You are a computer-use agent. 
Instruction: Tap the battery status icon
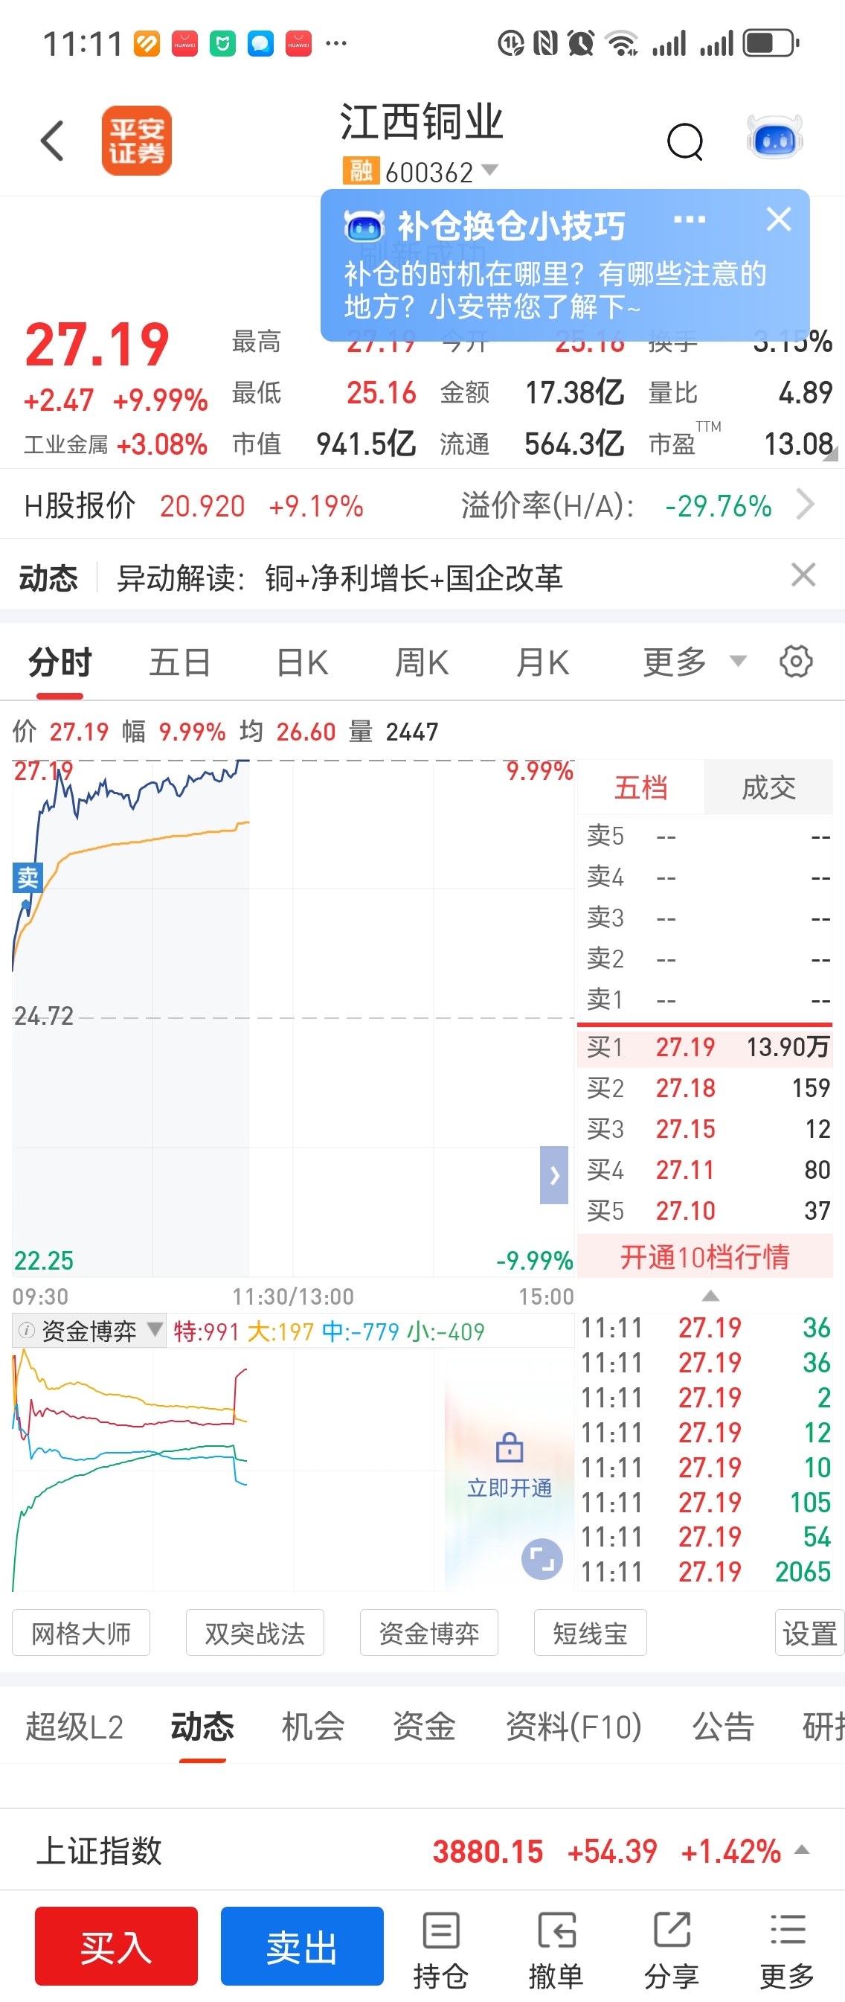771,42
